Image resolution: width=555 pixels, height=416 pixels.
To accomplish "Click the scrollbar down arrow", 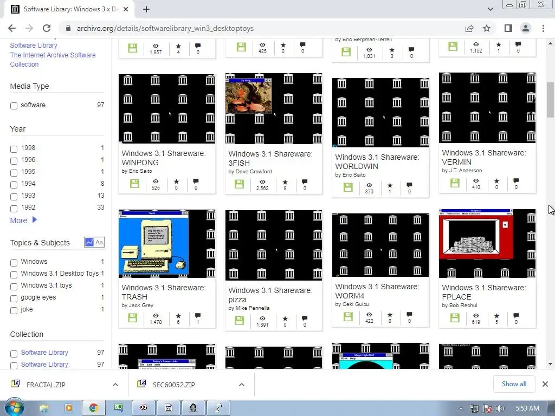I will 550,364.
